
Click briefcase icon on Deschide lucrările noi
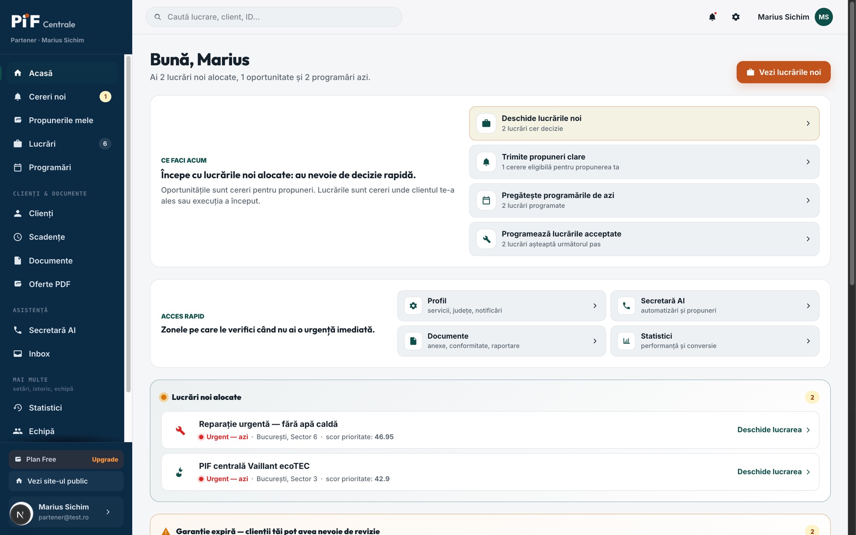point(486,123)
